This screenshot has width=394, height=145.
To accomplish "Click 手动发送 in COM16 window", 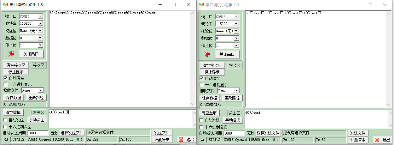I will (233, 120).
